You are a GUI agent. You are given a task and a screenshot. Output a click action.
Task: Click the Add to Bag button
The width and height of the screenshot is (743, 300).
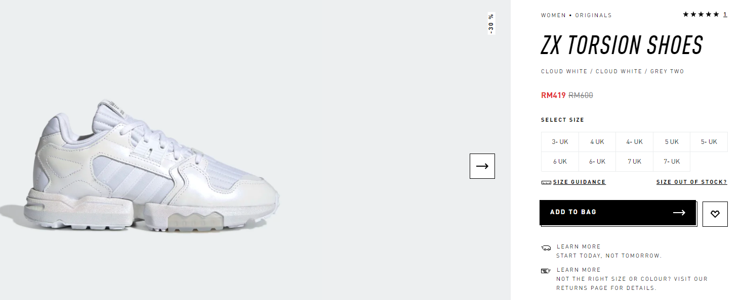tap(617, 212)
